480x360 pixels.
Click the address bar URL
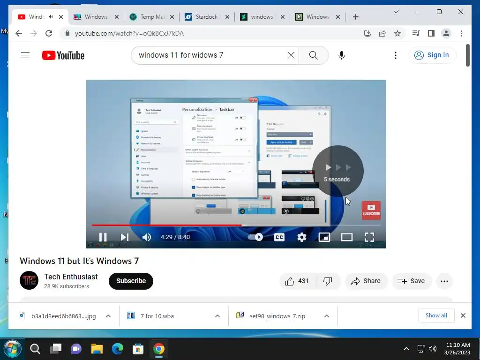pos(129,33)
